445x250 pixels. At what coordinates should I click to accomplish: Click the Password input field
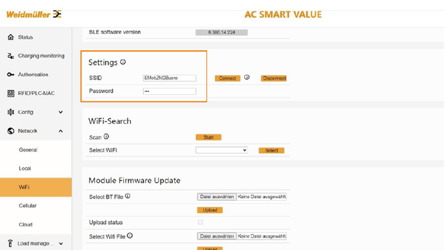[169, 91]
